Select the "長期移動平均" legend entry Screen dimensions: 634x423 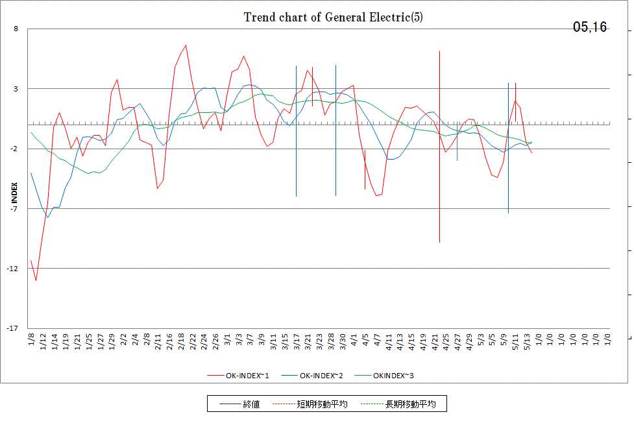pos(398,404)
